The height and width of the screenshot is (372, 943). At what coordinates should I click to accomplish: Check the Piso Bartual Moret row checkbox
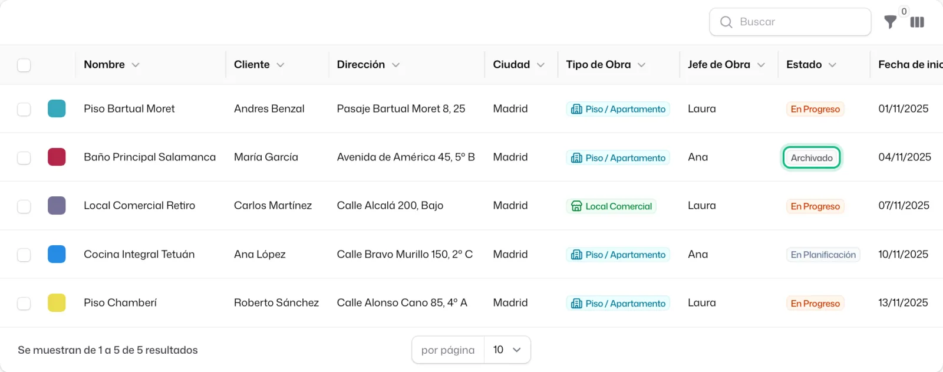tap(24, 109)
